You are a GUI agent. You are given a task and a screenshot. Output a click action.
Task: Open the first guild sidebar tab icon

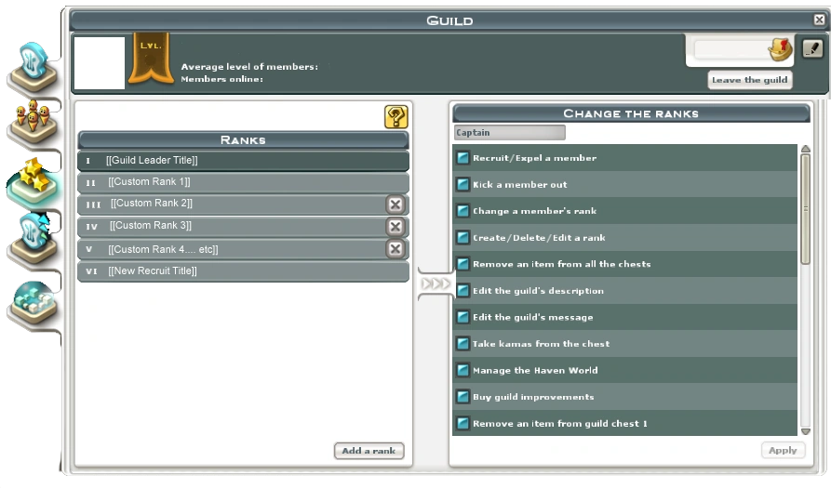point(34,66)
